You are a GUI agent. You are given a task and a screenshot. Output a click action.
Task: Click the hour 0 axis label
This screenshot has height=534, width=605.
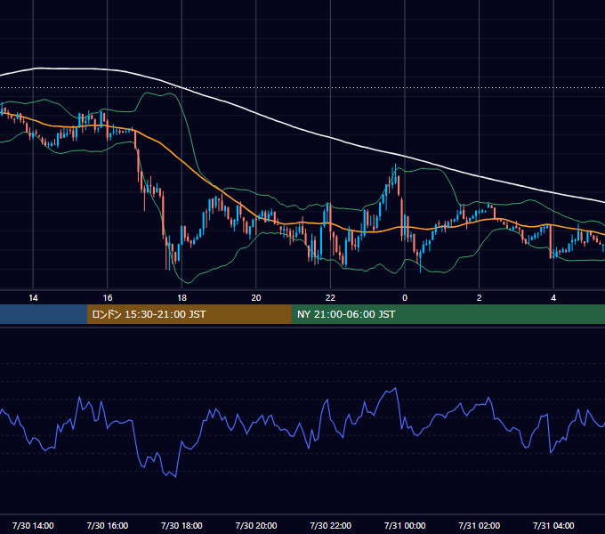pyautogui.click(x=405, y=298)
